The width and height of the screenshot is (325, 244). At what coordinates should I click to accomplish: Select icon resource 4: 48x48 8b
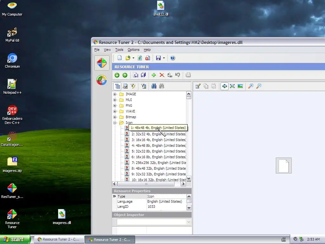(159, 146)
